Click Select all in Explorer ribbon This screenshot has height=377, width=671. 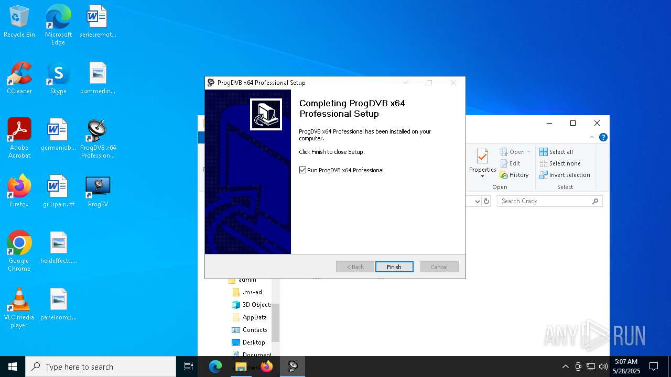(556, 152)
